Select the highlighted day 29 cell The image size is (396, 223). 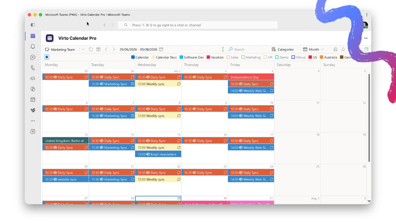point(158,200)
